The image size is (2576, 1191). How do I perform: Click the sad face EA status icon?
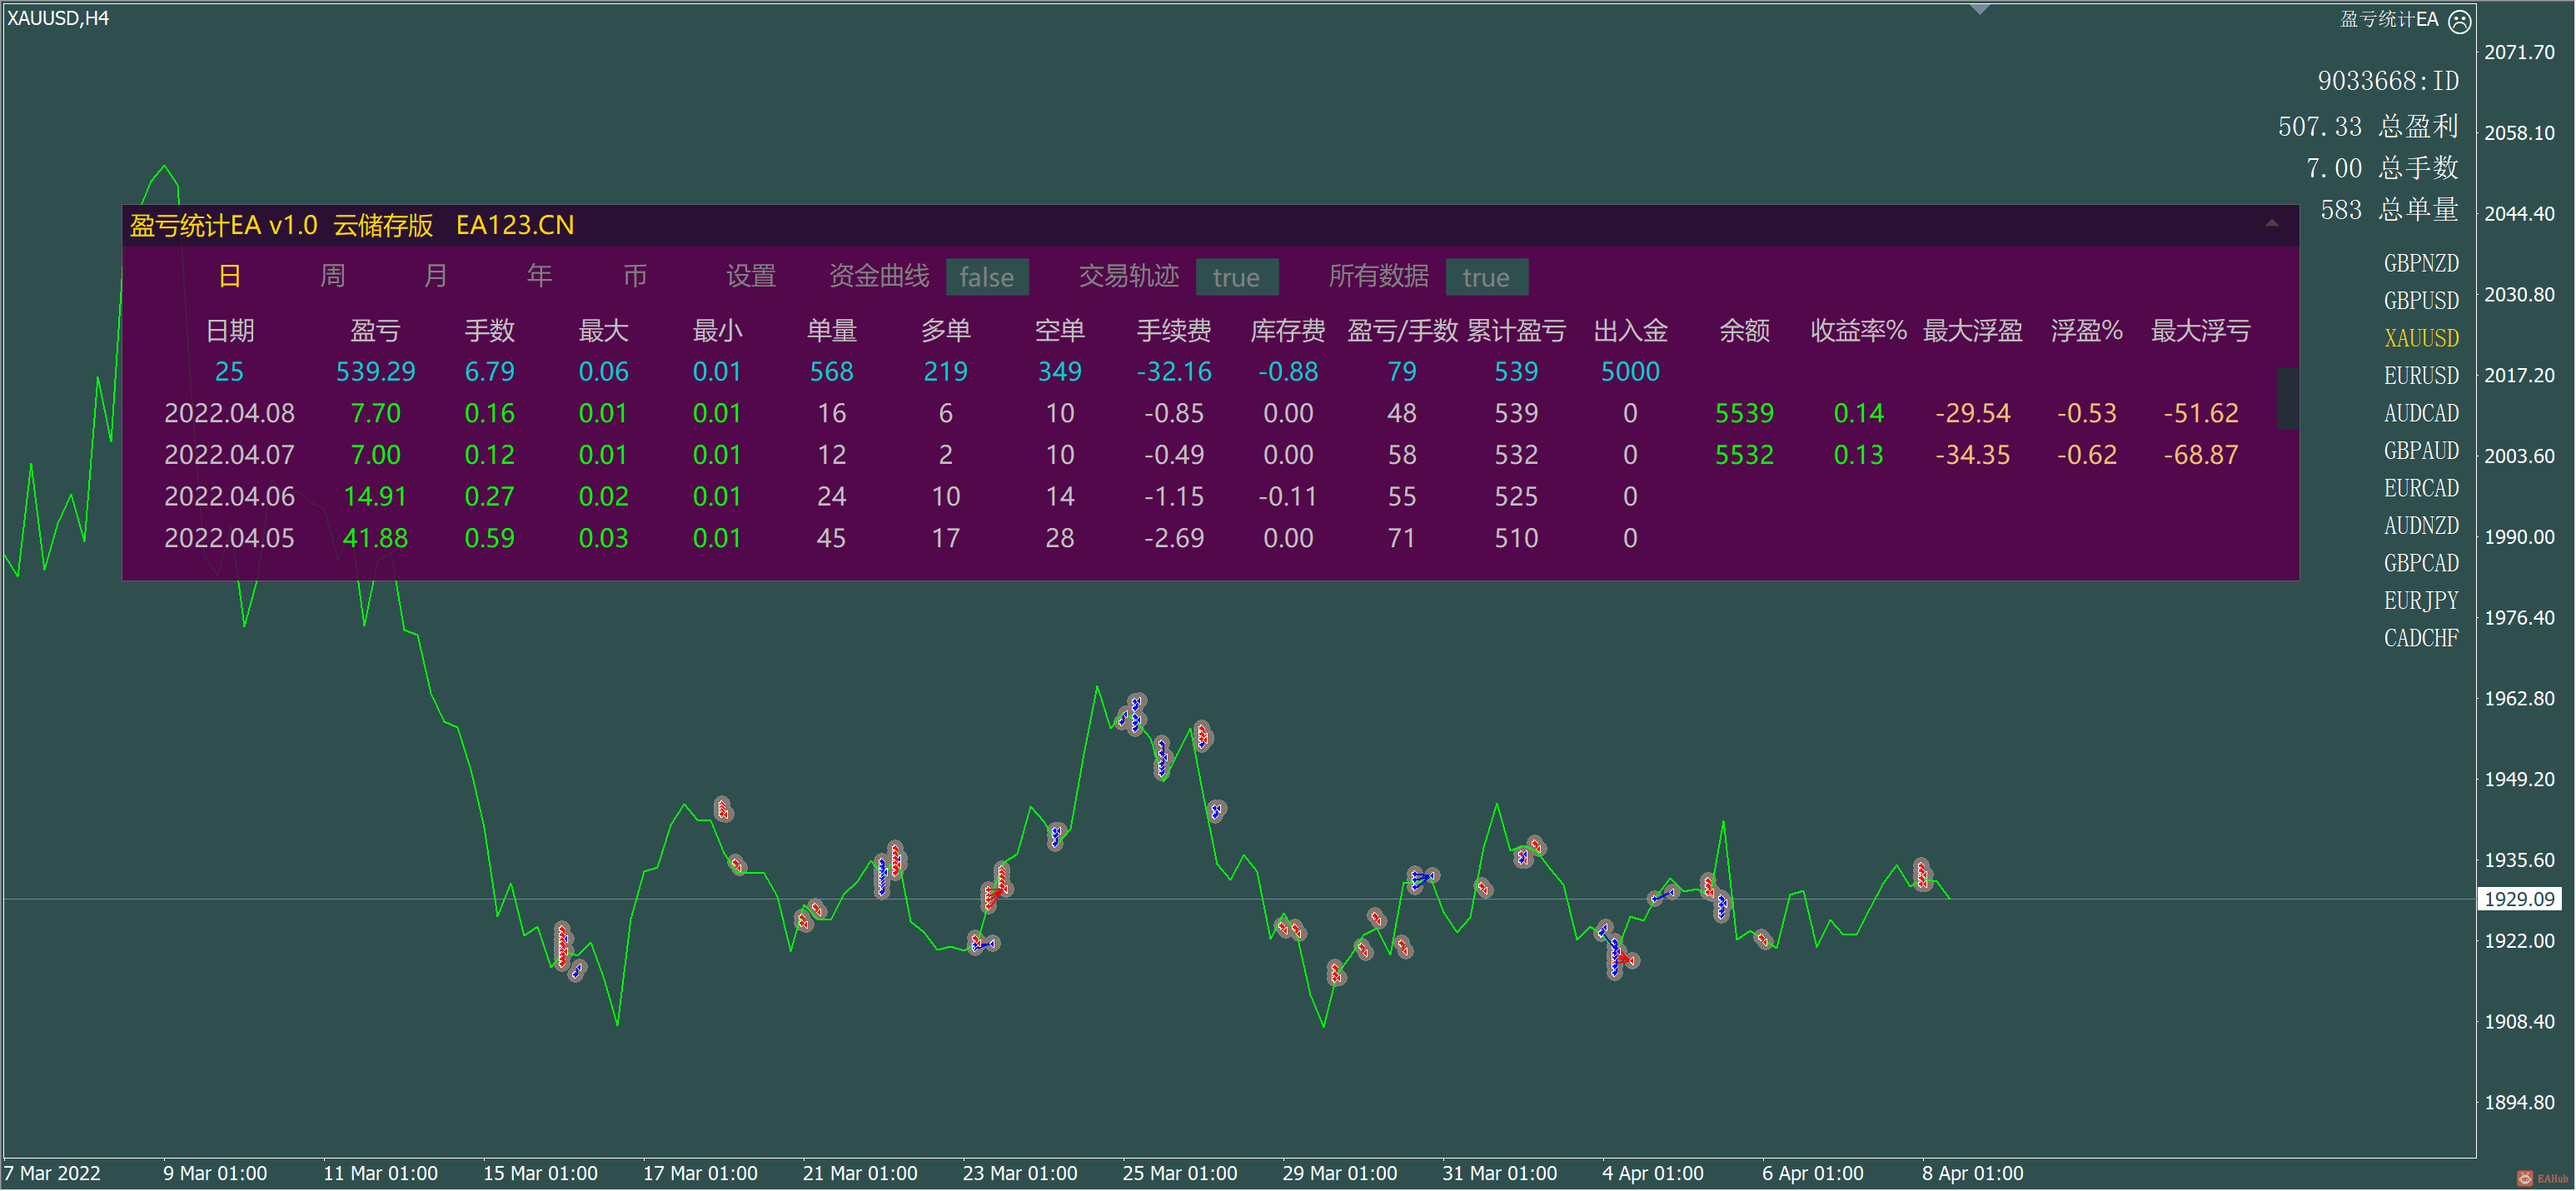pyautogui.click(x=2459, y=21)
